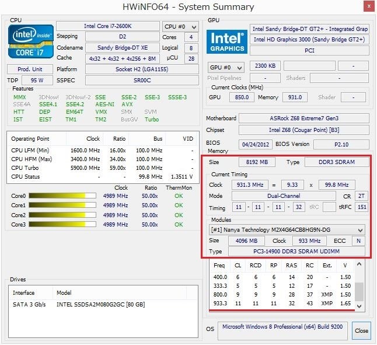Click the Logical value 8
This screenshot has width=377, height=345.
(191, 48)
